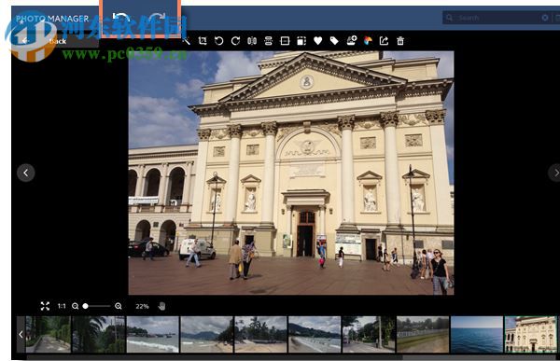Click the 22% zoom value
The height and width of the screenshot is (361, 560).
coord(142,306)
